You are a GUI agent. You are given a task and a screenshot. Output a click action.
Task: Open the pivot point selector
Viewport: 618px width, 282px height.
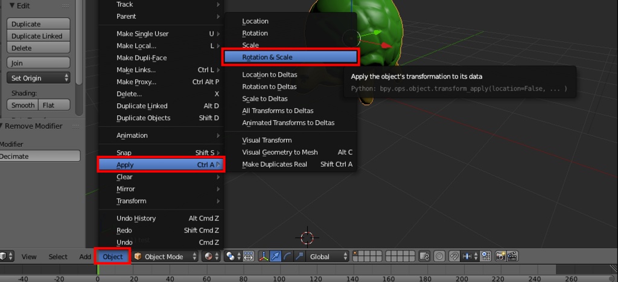tap(234, 257)
